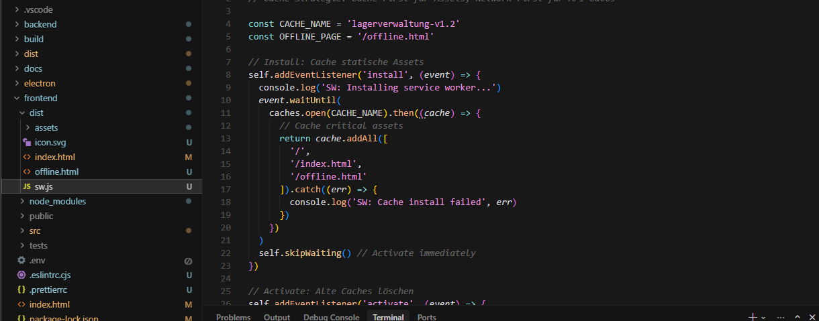This screenshot has height=321, width=819.
Task: Expand the src folder
Action: click(22, 231)
